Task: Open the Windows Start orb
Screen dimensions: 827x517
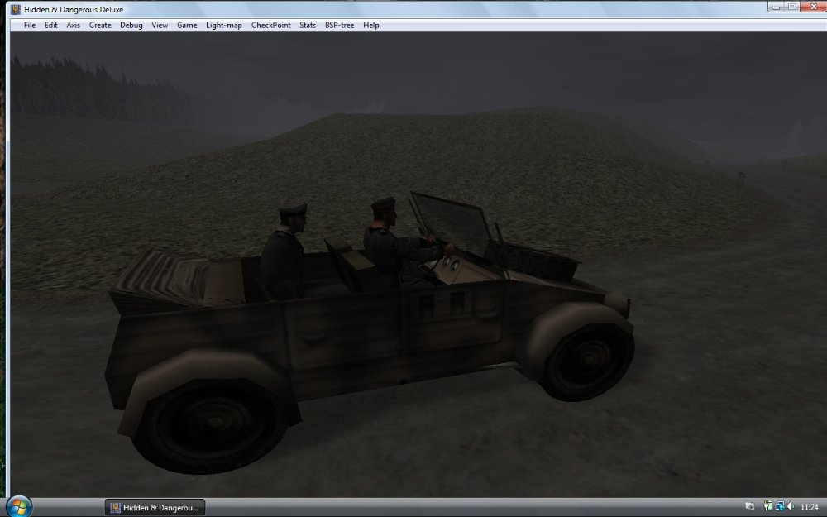Action: tap(19, 507)
